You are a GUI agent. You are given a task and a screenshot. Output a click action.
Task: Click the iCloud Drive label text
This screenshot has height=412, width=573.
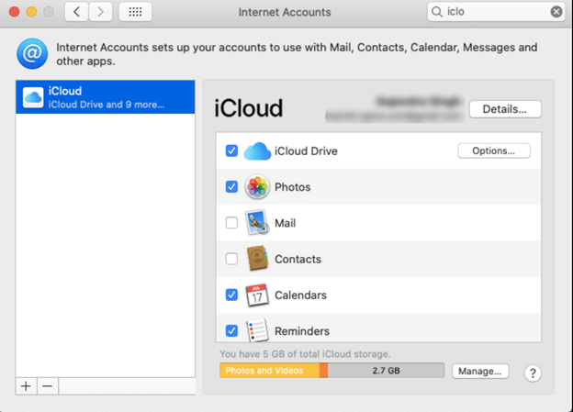(x=306, y=150)
